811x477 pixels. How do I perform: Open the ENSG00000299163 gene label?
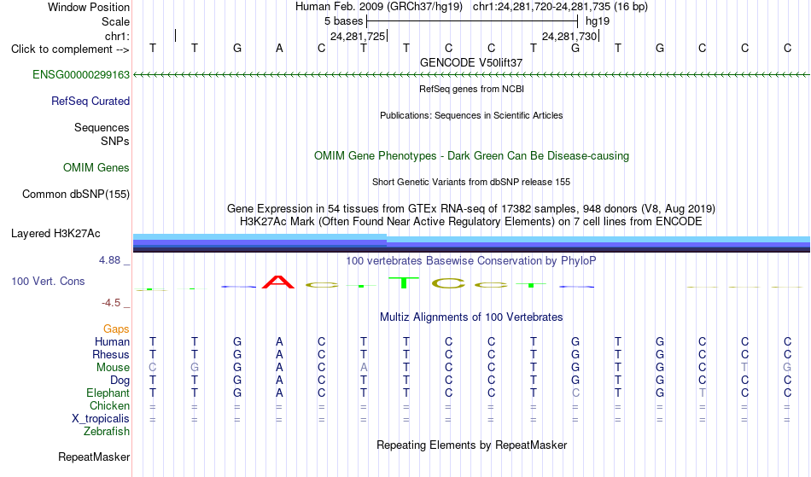point(81,74)
